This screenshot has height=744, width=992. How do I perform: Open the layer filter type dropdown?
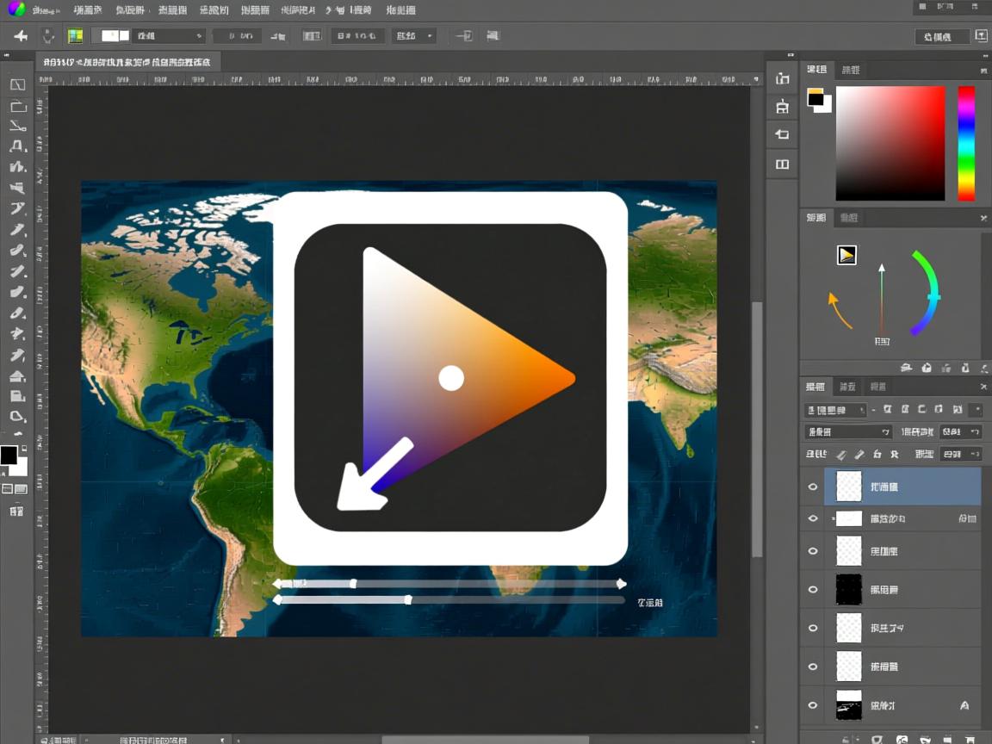click(836, 411)
